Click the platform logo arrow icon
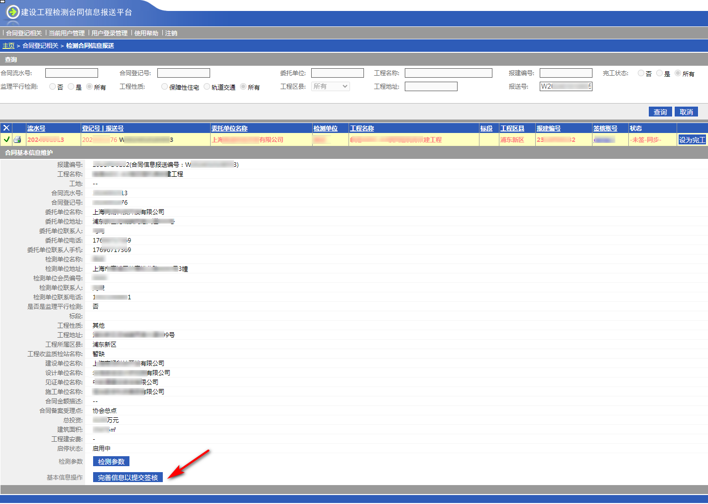The image size is (708, 504). coord(13,11)
